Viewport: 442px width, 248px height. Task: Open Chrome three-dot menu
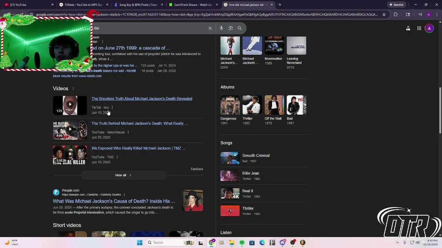click(x=436, y=14)
